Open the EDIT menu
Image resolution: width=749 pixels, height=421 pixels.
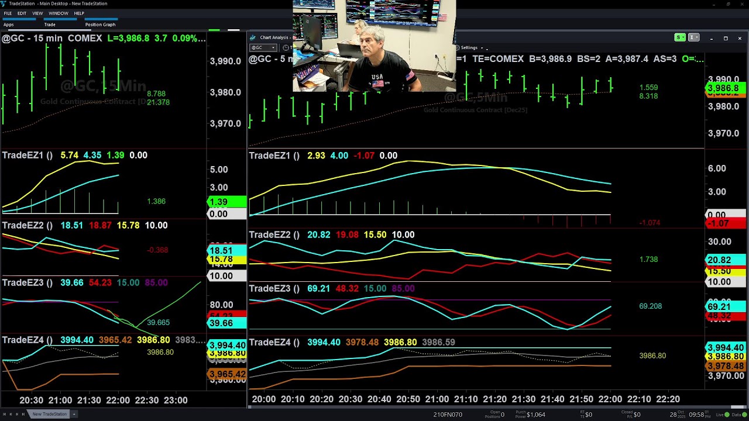[x=22, y=13]
